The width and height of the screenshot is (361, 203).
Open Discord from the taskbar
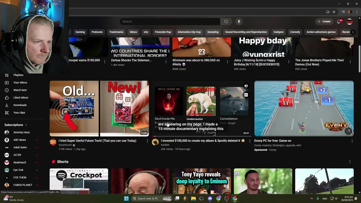point(210,198)
